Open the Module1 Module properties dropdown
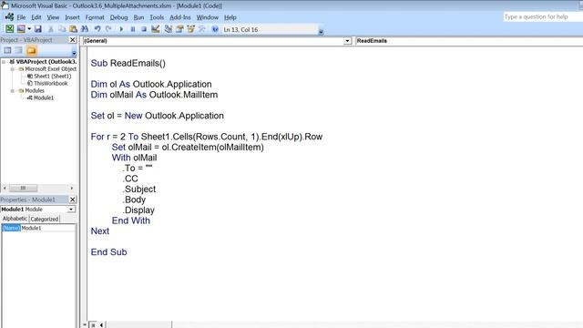Viewport: 583px width, 328px height. click(x=71, y=210)
